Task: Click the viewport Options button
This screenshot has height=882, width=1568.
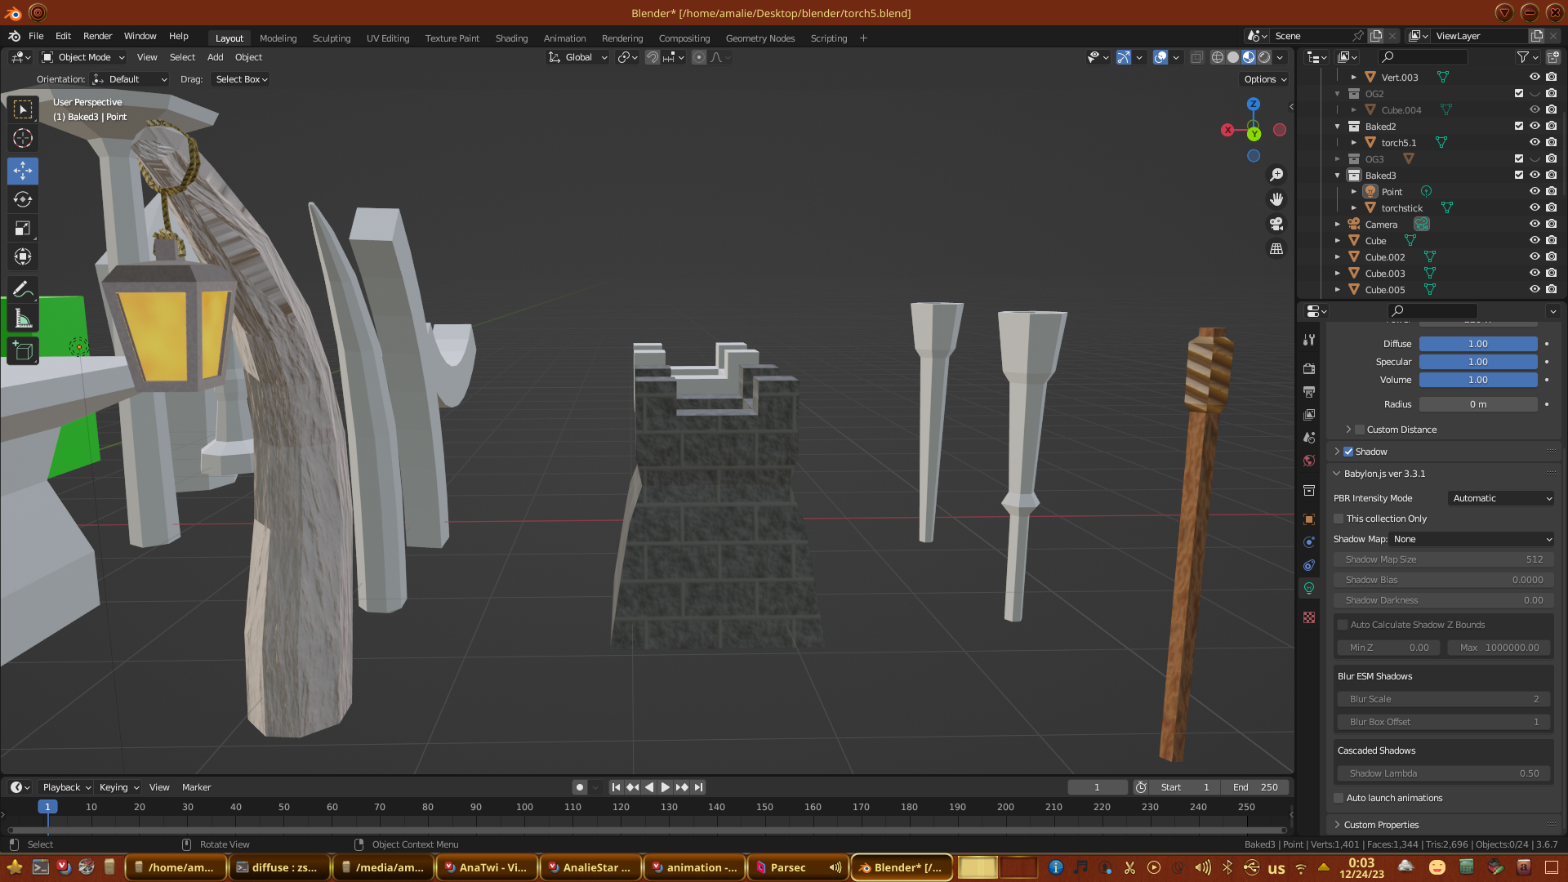Action: click(x=1265, y=79)
